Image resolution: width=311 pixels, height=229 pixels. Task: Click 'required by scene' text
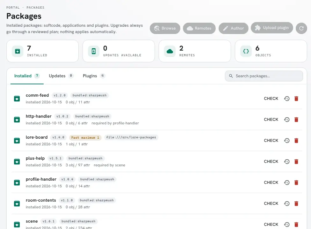(x=110, y=165)
